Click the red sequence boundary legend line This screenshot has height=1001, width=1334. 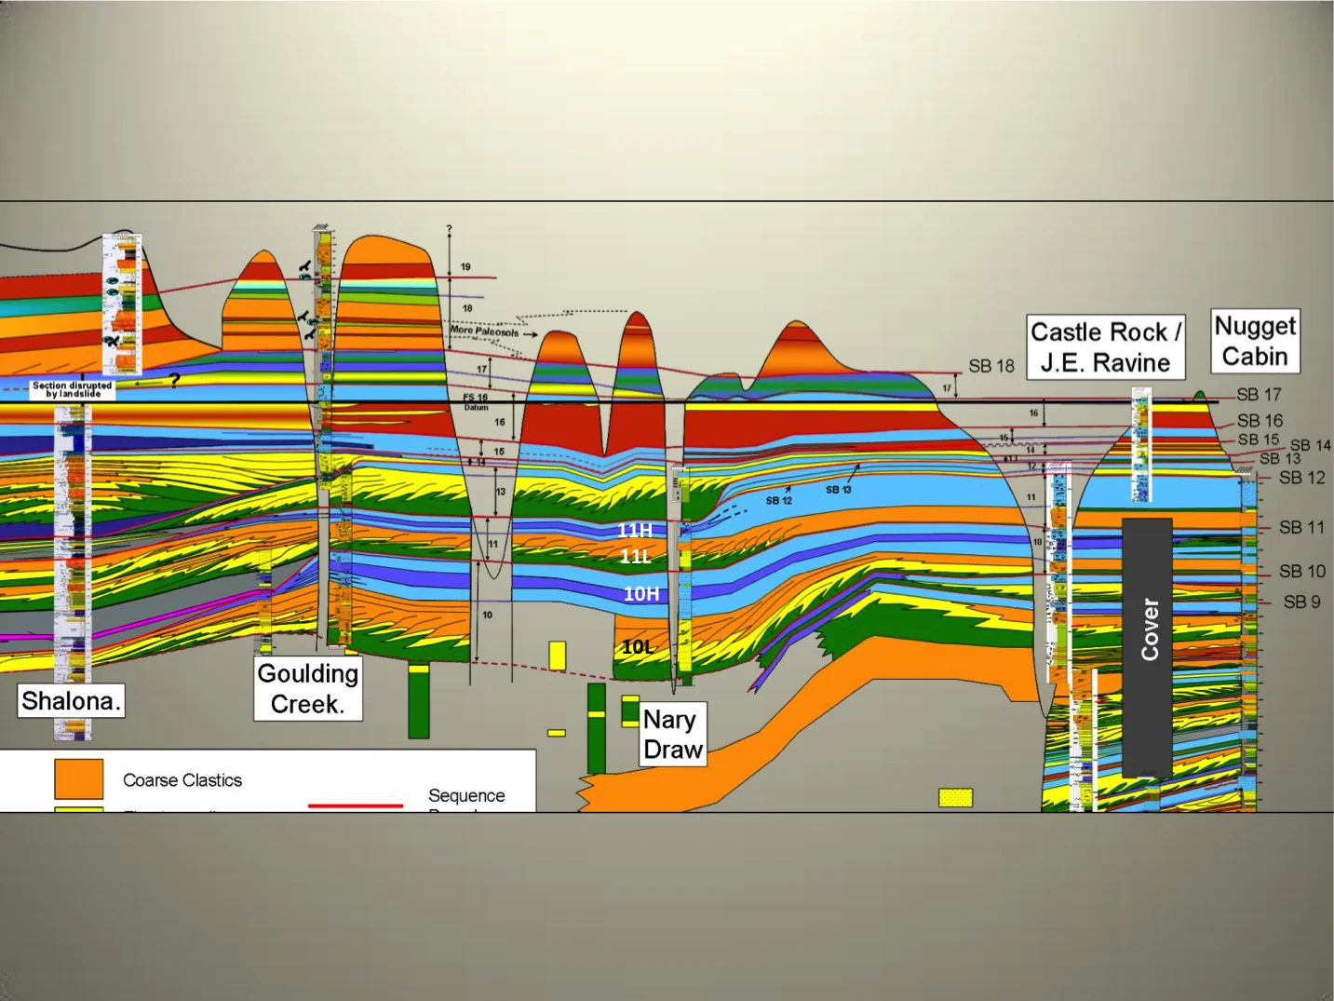point(356,805)
